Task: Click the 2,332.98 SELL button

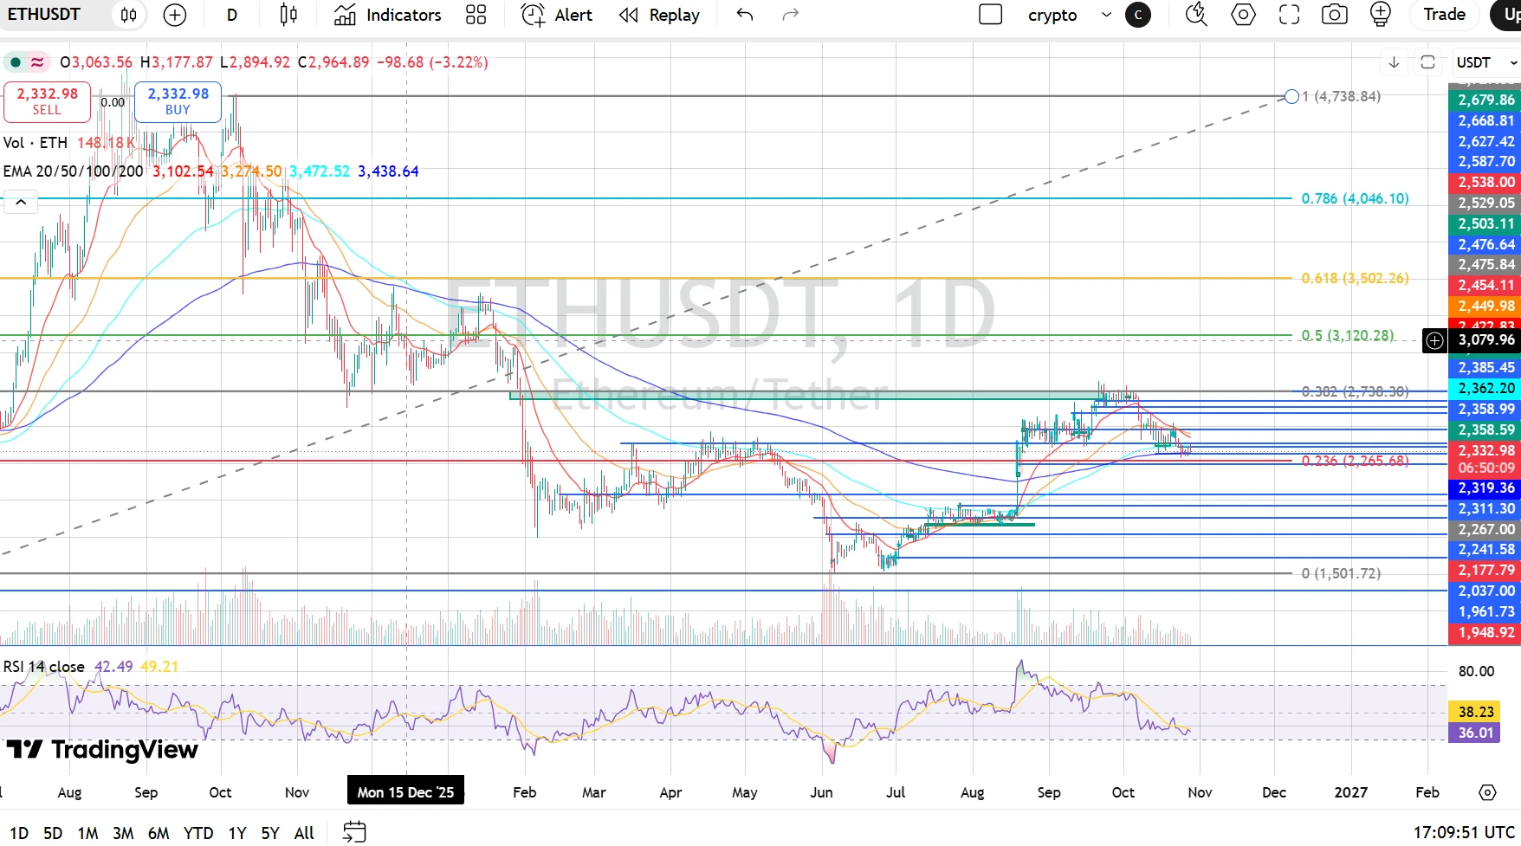Action: pyautogui.click(x=48, y=101)
